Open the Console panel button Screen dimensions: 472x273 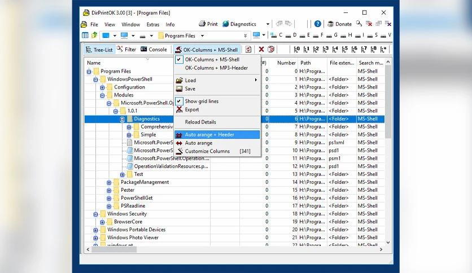click(x=154, y=49)
